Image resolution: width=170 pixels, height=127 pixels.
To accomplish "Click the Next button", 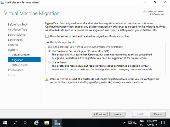I will (x=117, y=114).
